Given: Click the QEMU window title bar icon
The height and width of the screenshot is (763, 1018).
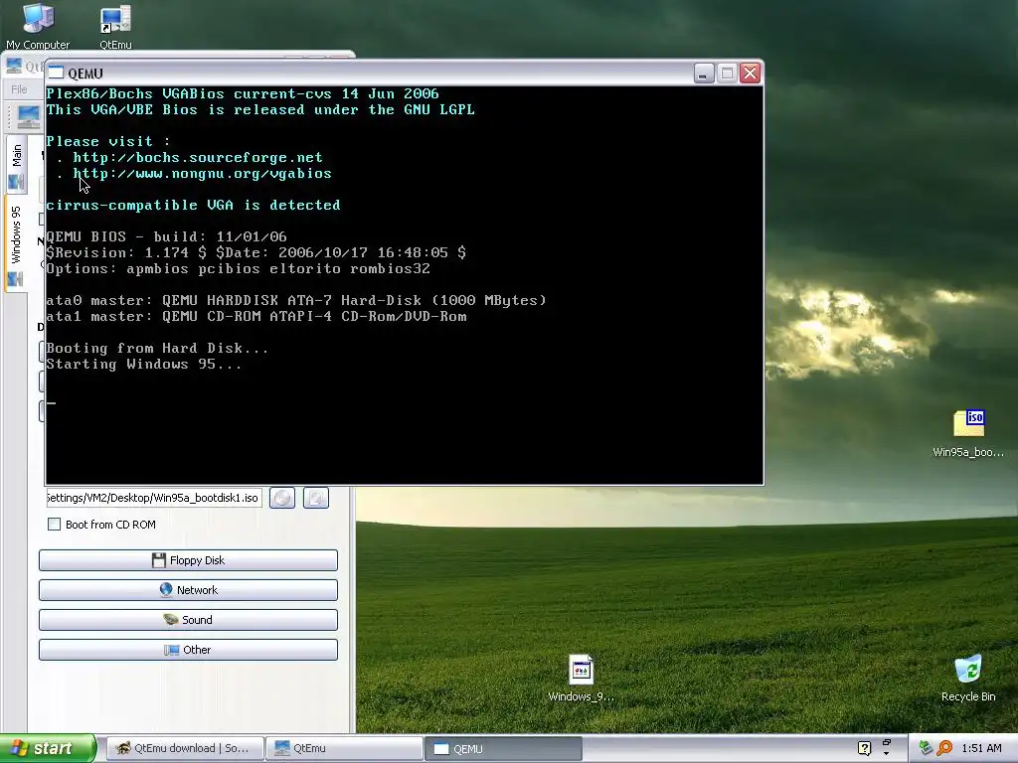Looking at the screenshot, I should (x=56, y=74).
